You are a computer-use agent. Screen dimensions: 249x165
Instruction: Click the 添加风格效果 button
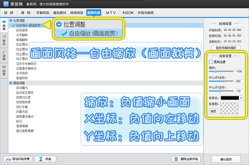pyautogui.click(x=18, y=159)
